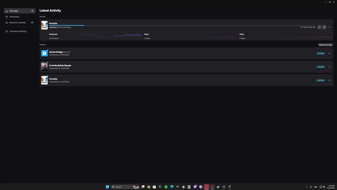337x190 pixels.
Task: Open Task View from the taskbar
Action: coord(143,187)
